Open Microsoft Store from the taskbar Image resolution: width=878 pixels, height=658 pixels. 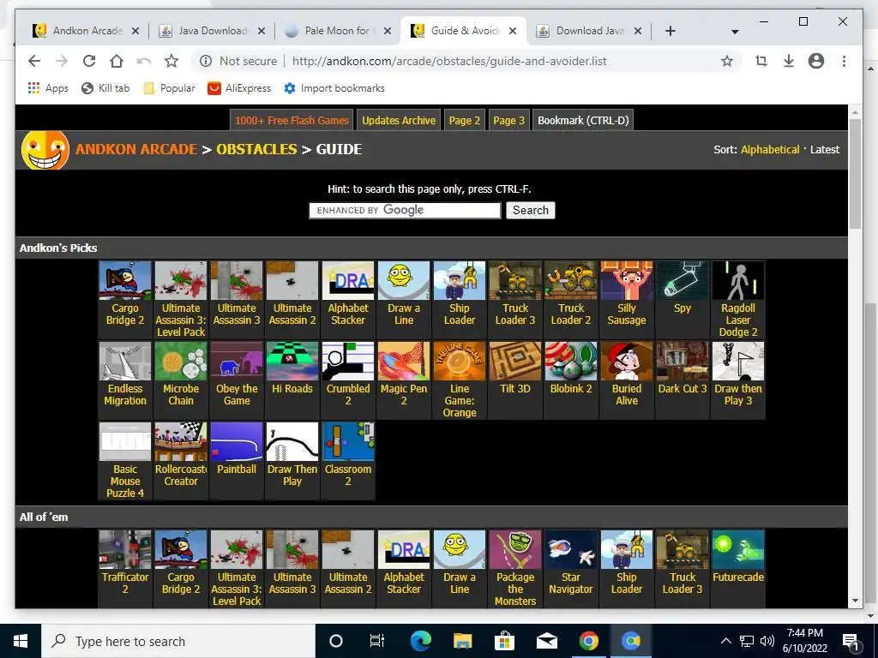coord(504,641)
